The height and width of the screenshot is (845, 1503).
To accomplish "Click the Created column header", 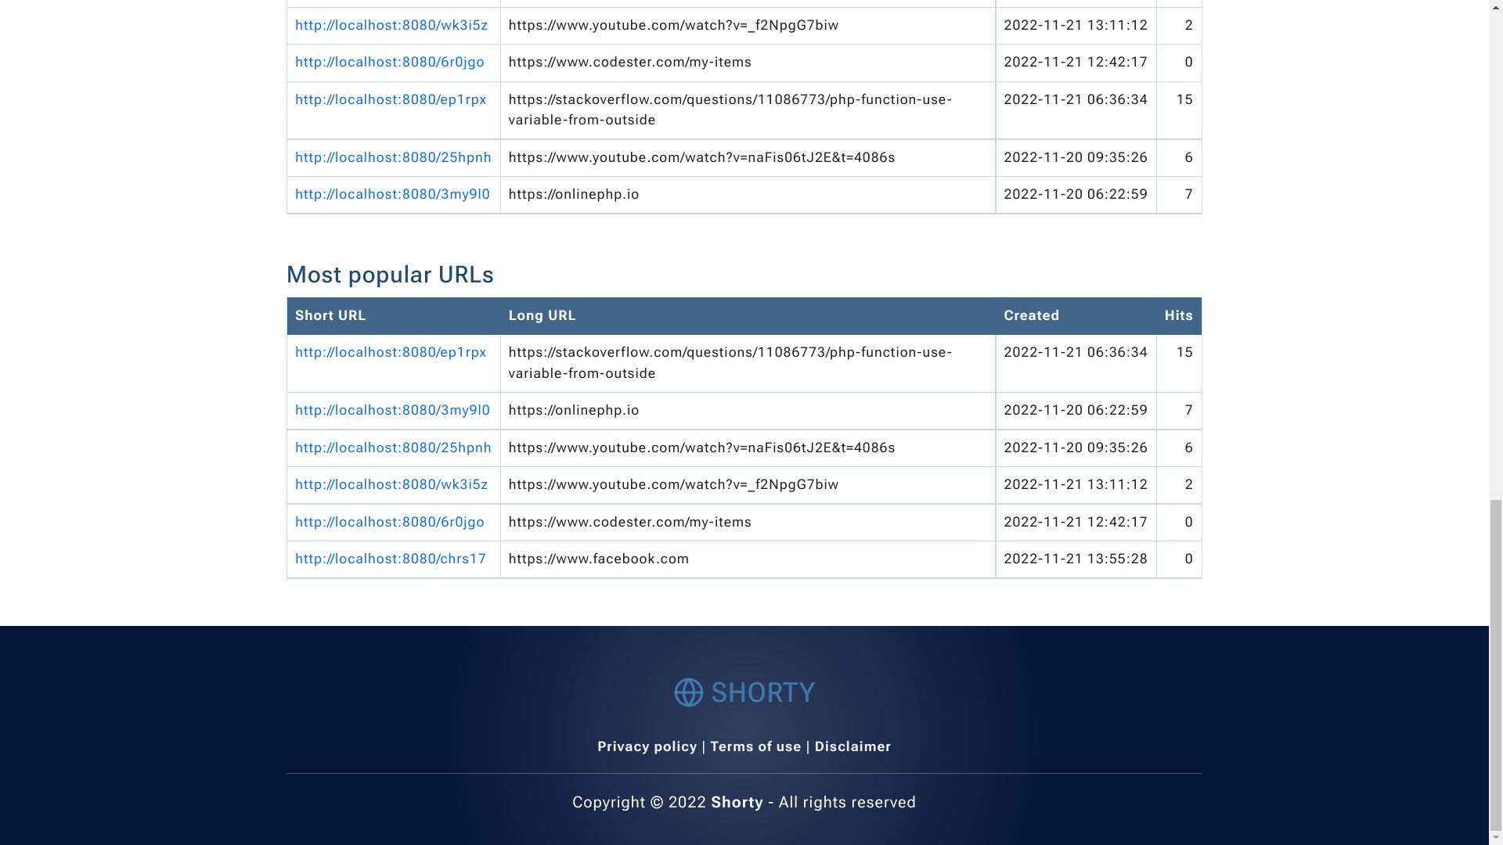I will pos(1031,315).
